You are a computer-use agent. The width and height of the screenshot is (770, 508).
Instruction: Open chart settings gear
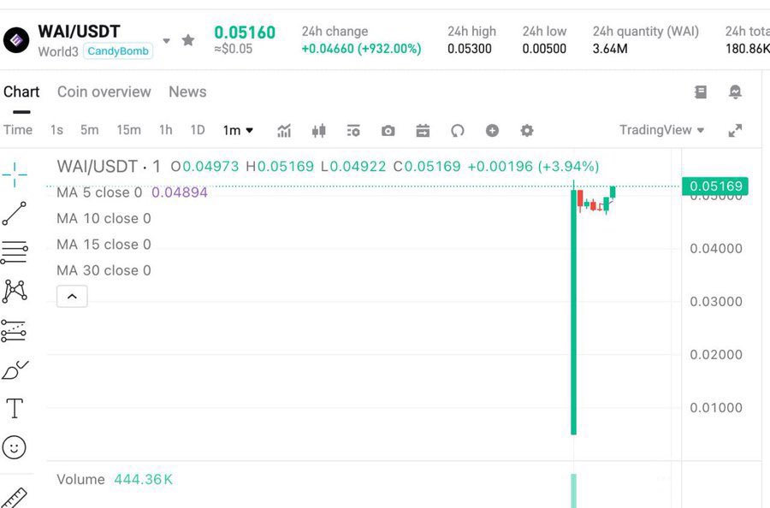coord(527,131)
